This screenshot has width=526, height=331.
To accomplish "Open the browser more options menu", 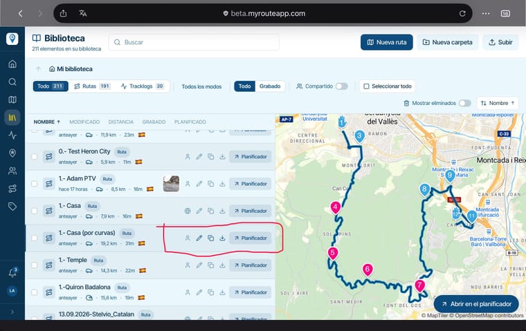I will click(486, 13).
